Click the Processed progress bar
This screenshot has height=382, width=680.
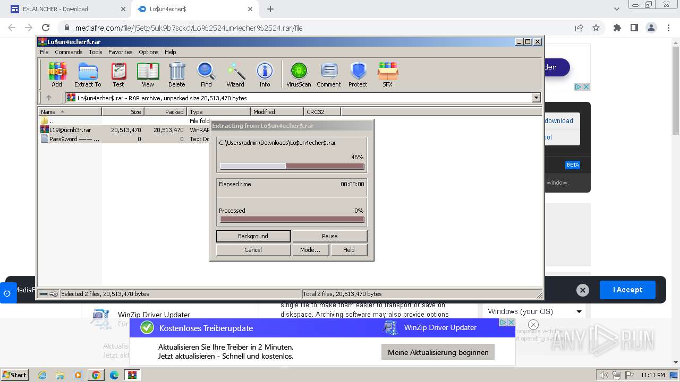[x=292, y=219]
